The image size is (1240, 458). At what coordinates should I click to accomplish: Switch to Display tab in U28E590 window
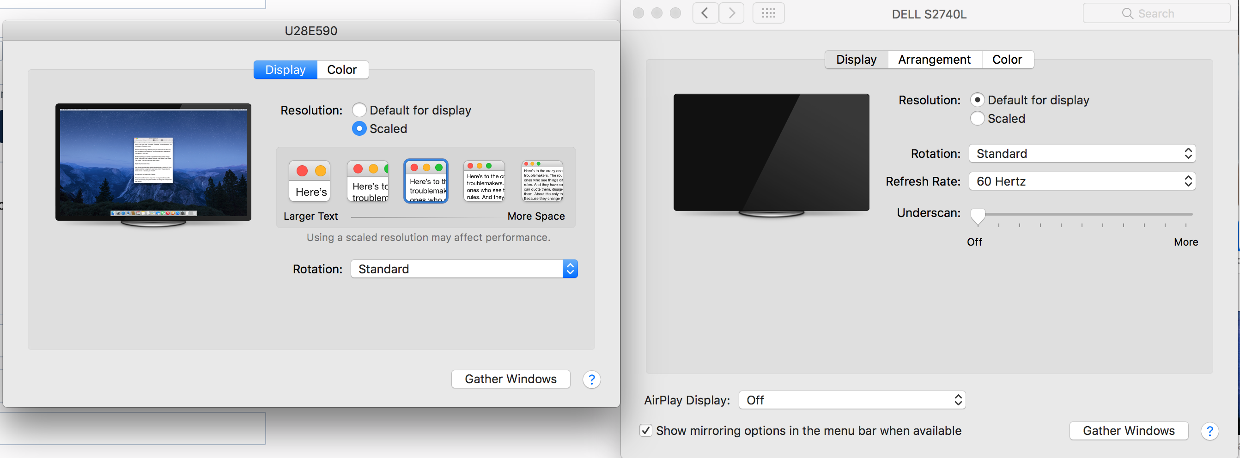tap(286, 70)
